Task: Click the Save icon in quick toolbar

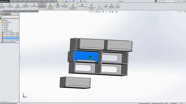Action: click(66, 1)
